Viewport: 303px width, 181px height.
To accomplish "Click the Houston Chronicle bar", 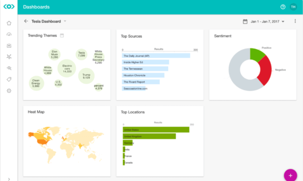I will click(143, 75).
